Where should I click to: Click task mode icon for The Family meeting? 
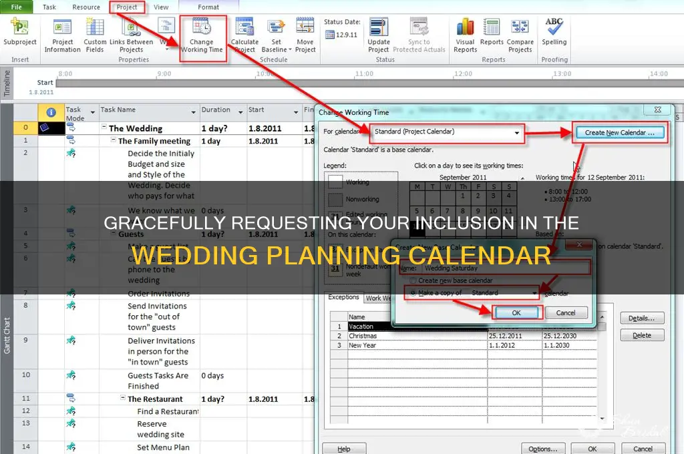pos(71,140)
